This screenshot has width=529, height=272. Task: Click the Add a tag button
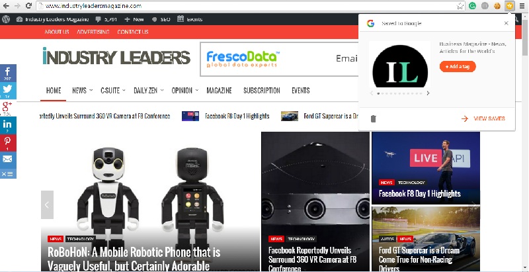click(x=458, y=66)
